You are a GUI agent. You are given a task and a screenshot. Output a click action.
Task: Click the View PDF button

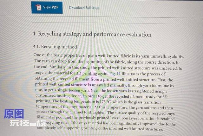click(x=47, y=7)
